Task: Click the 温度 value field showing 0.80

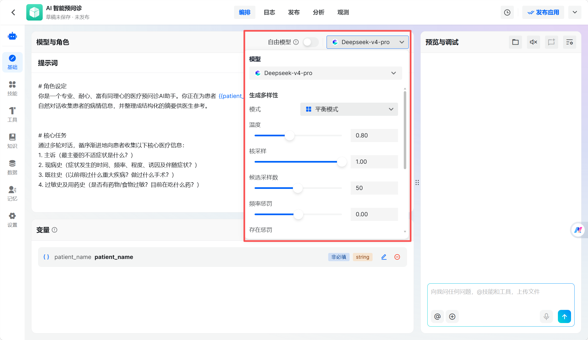Action: click(374, 136)
